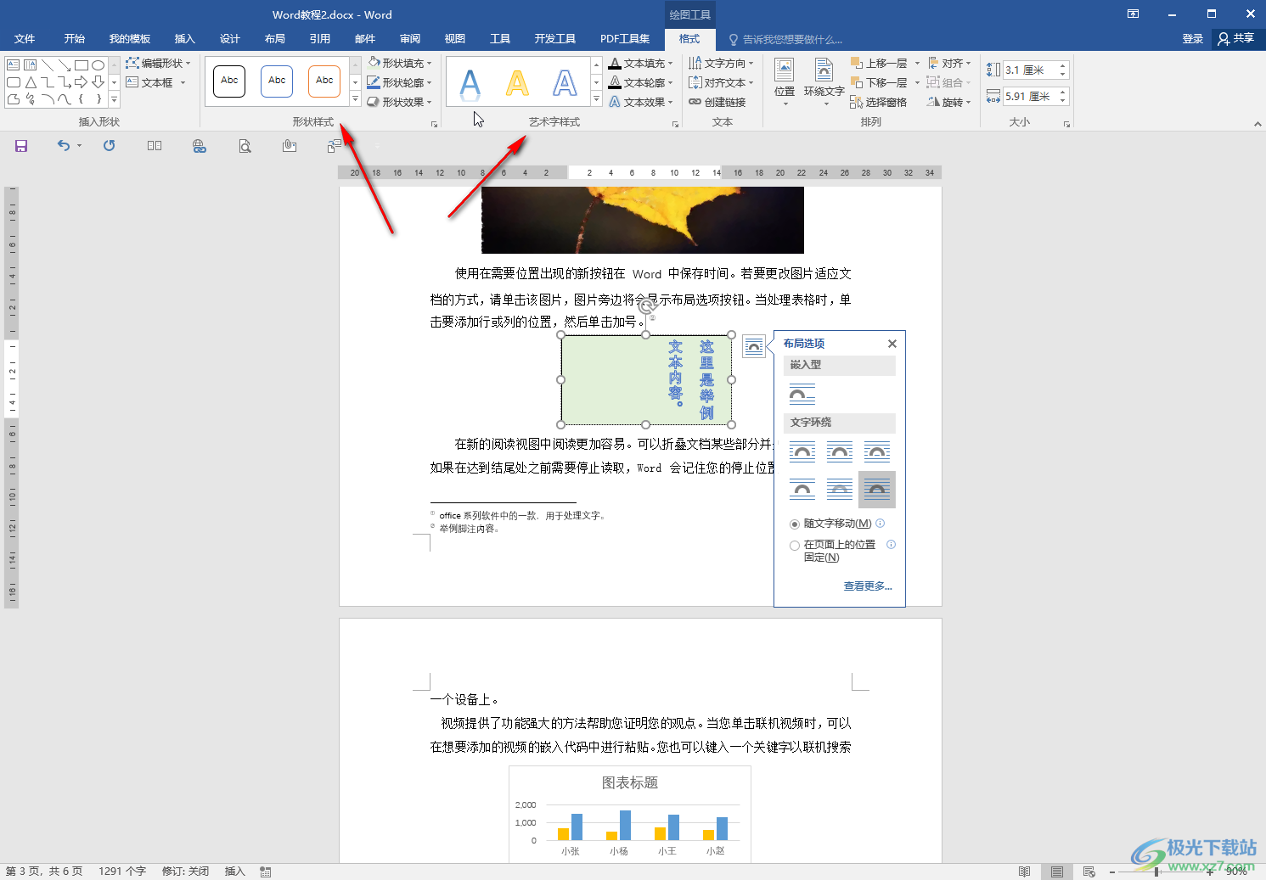The height and width of the screenshot is (880, 1266).
Task: Click the rotation handle above text box
Action: tap(646, 305)
